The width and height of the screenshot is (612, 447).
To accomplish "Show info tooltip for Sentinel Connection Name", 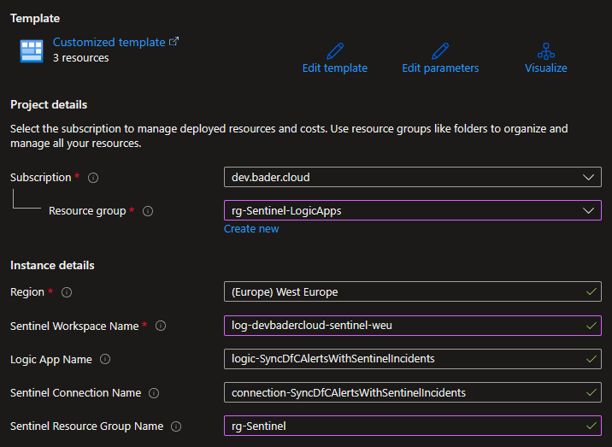I will click(154, 393).
